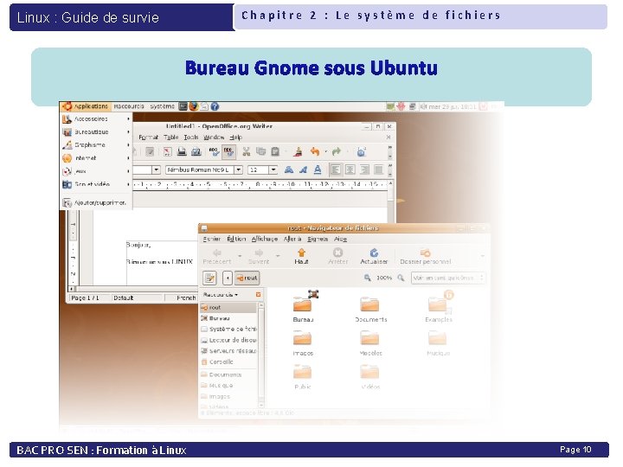The image size is (623, 467).
Task: Close the file browser side pane
Action: coord(258,294)
